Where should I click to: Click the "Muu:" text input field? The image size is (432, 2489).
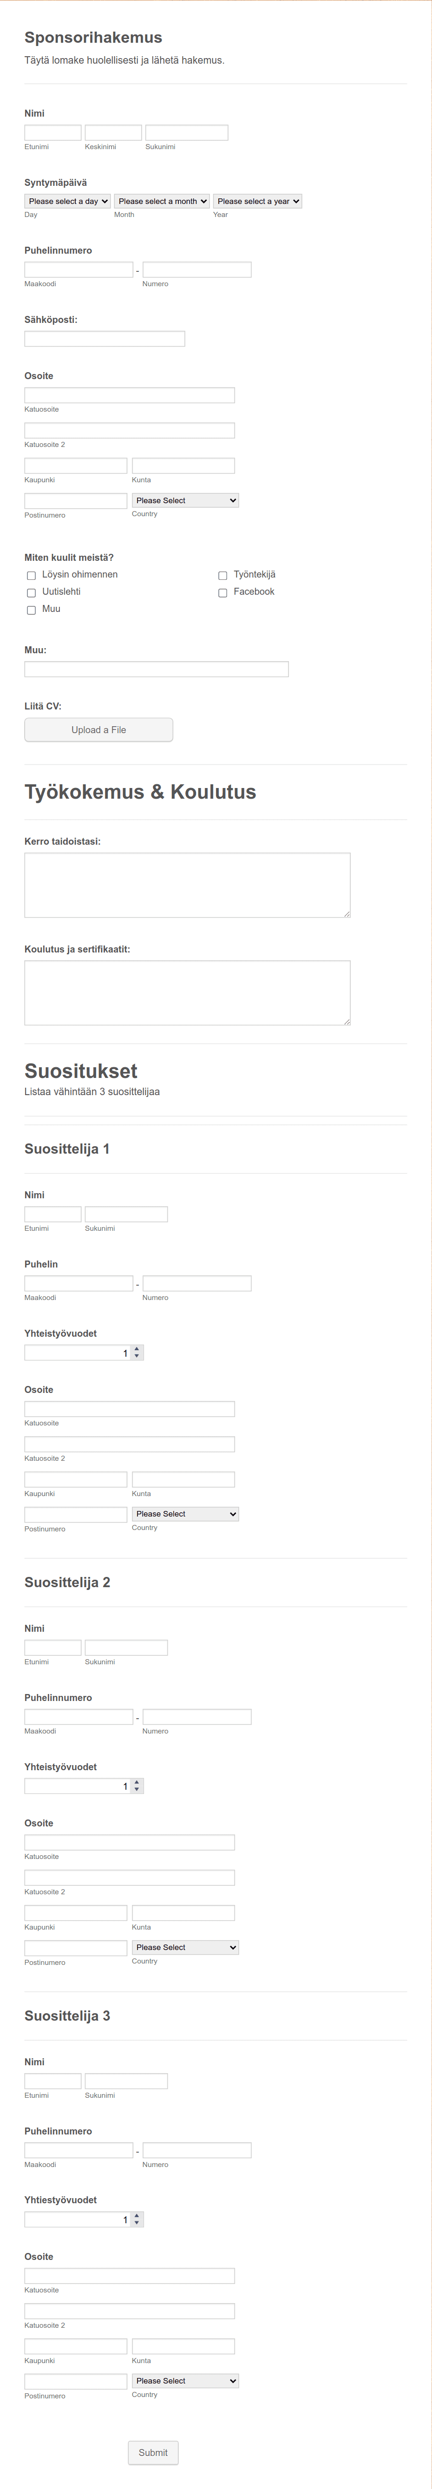pos(157,669)
